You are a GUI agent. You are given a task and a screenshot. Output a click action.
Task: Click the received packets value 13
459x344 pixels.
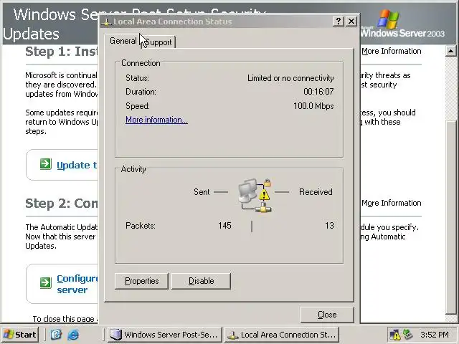pyautogui.click(x=329, y=226)
